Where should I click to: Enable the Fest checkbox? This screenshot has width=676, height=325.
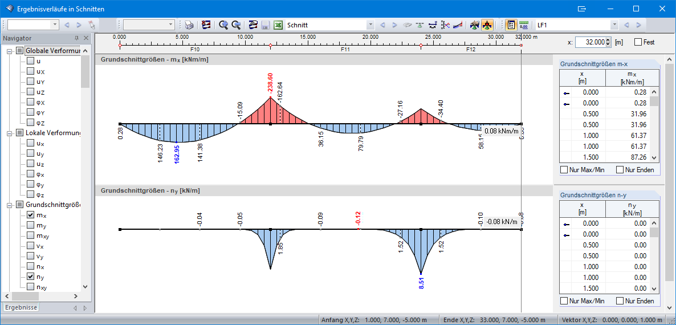(x=638, y=42)
